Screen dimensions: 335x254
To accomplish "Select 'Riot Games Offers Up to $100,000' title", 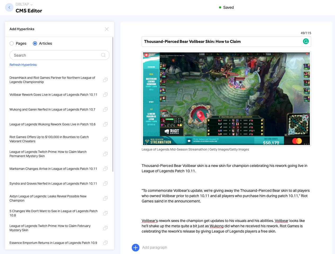I will click(x=49, y=139).
